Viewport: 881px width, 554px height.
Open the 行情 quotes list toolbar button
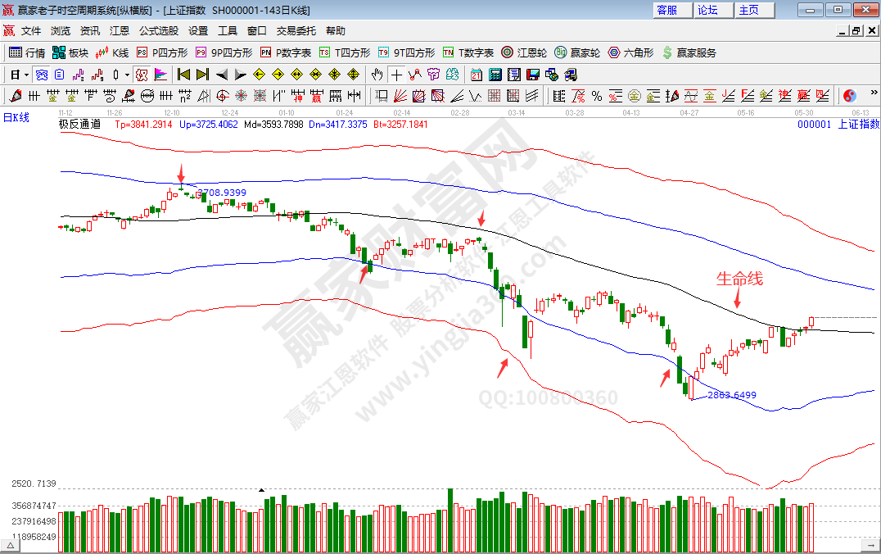point(26,52)
